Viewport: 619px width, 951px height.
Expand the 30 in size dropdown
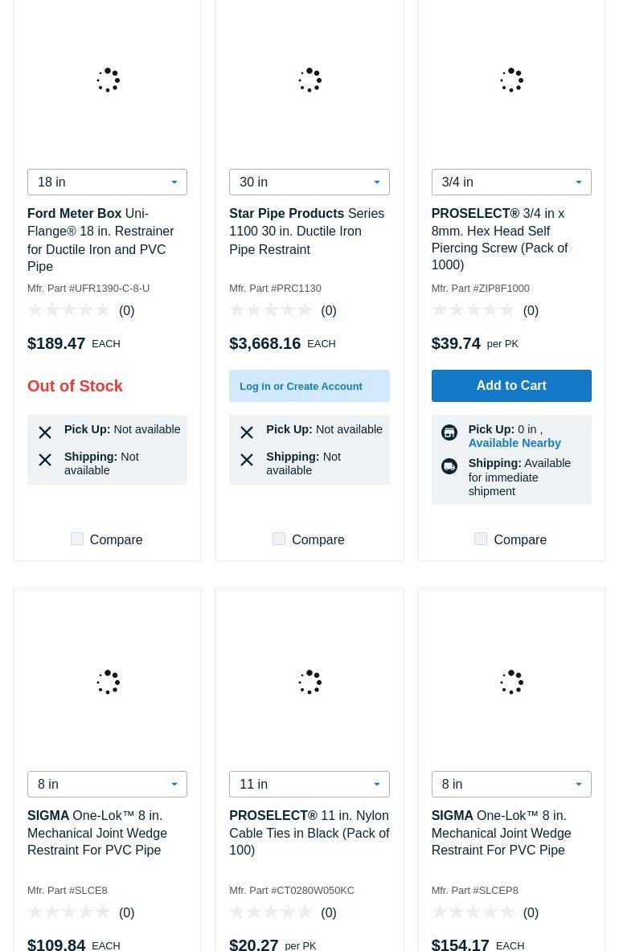(309, 182)
